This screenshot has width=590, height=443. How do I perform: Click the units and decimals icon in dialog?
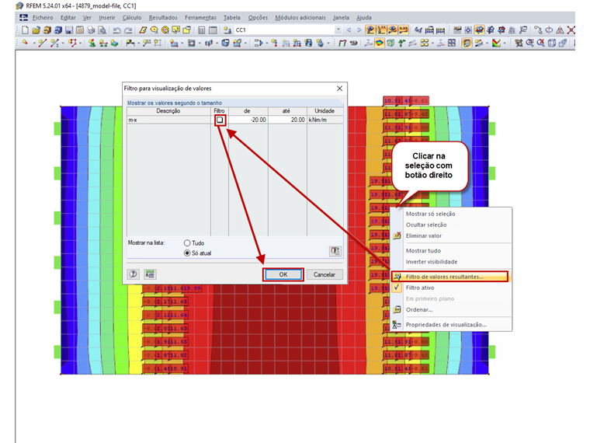coord(150,274)
